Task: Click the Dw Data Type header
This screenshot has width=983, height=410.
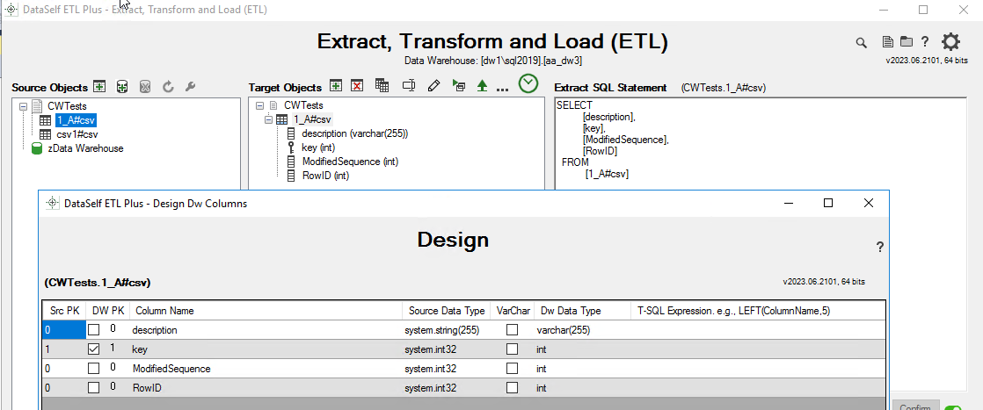Action: click(582, 311)
